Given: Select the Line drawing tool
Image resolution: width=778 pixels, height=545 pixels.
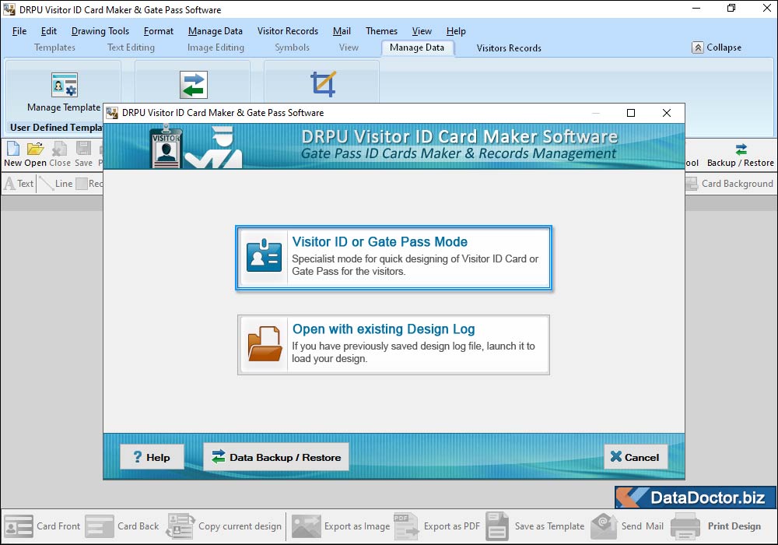Looking at the screenshot, I should [x=56, y=184].
